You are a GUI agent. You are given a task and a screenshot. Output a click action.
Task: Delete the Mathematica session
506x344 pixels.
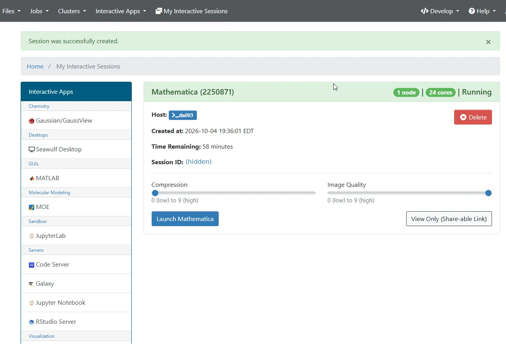(473, 117)
